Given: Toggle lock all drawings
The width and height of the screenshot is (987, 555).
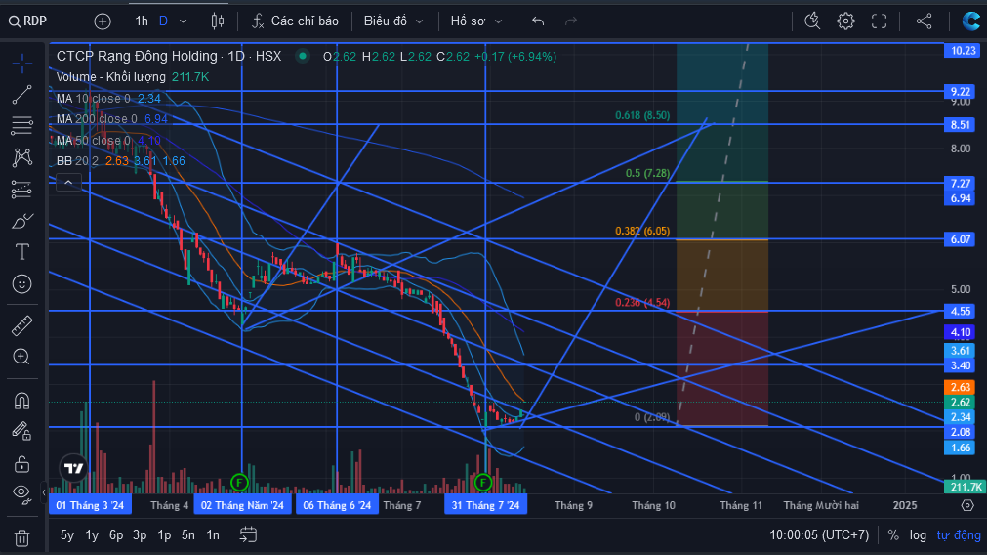Looking at the screenshot, I should click(22, 464).
